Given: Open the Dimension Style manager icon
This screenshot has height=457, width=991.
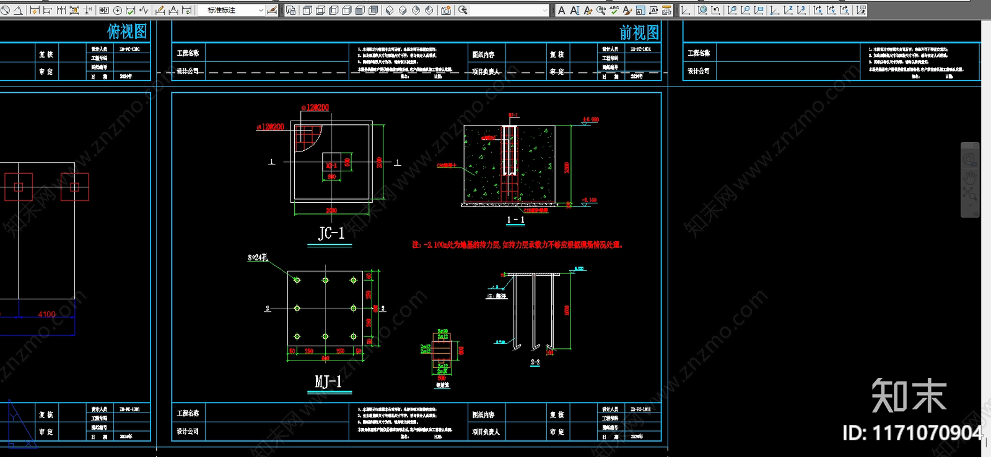Looking at the screenshot, I should (272, 11).
